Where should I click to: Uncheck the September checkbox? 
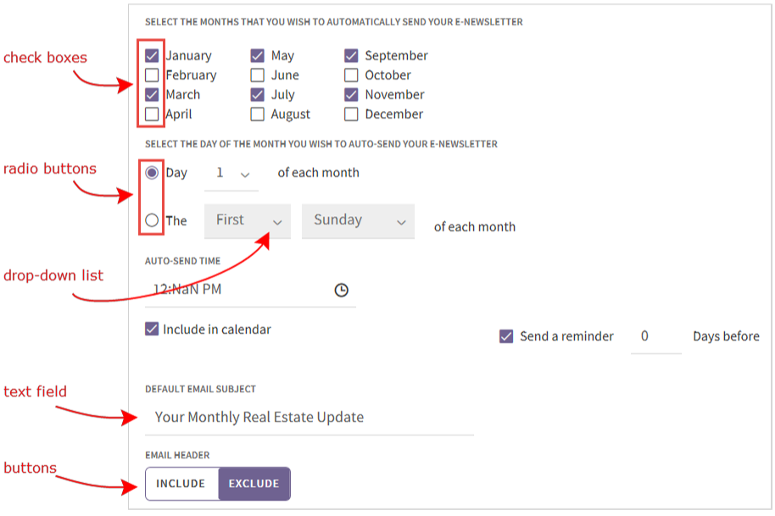[x=352, y=56]
